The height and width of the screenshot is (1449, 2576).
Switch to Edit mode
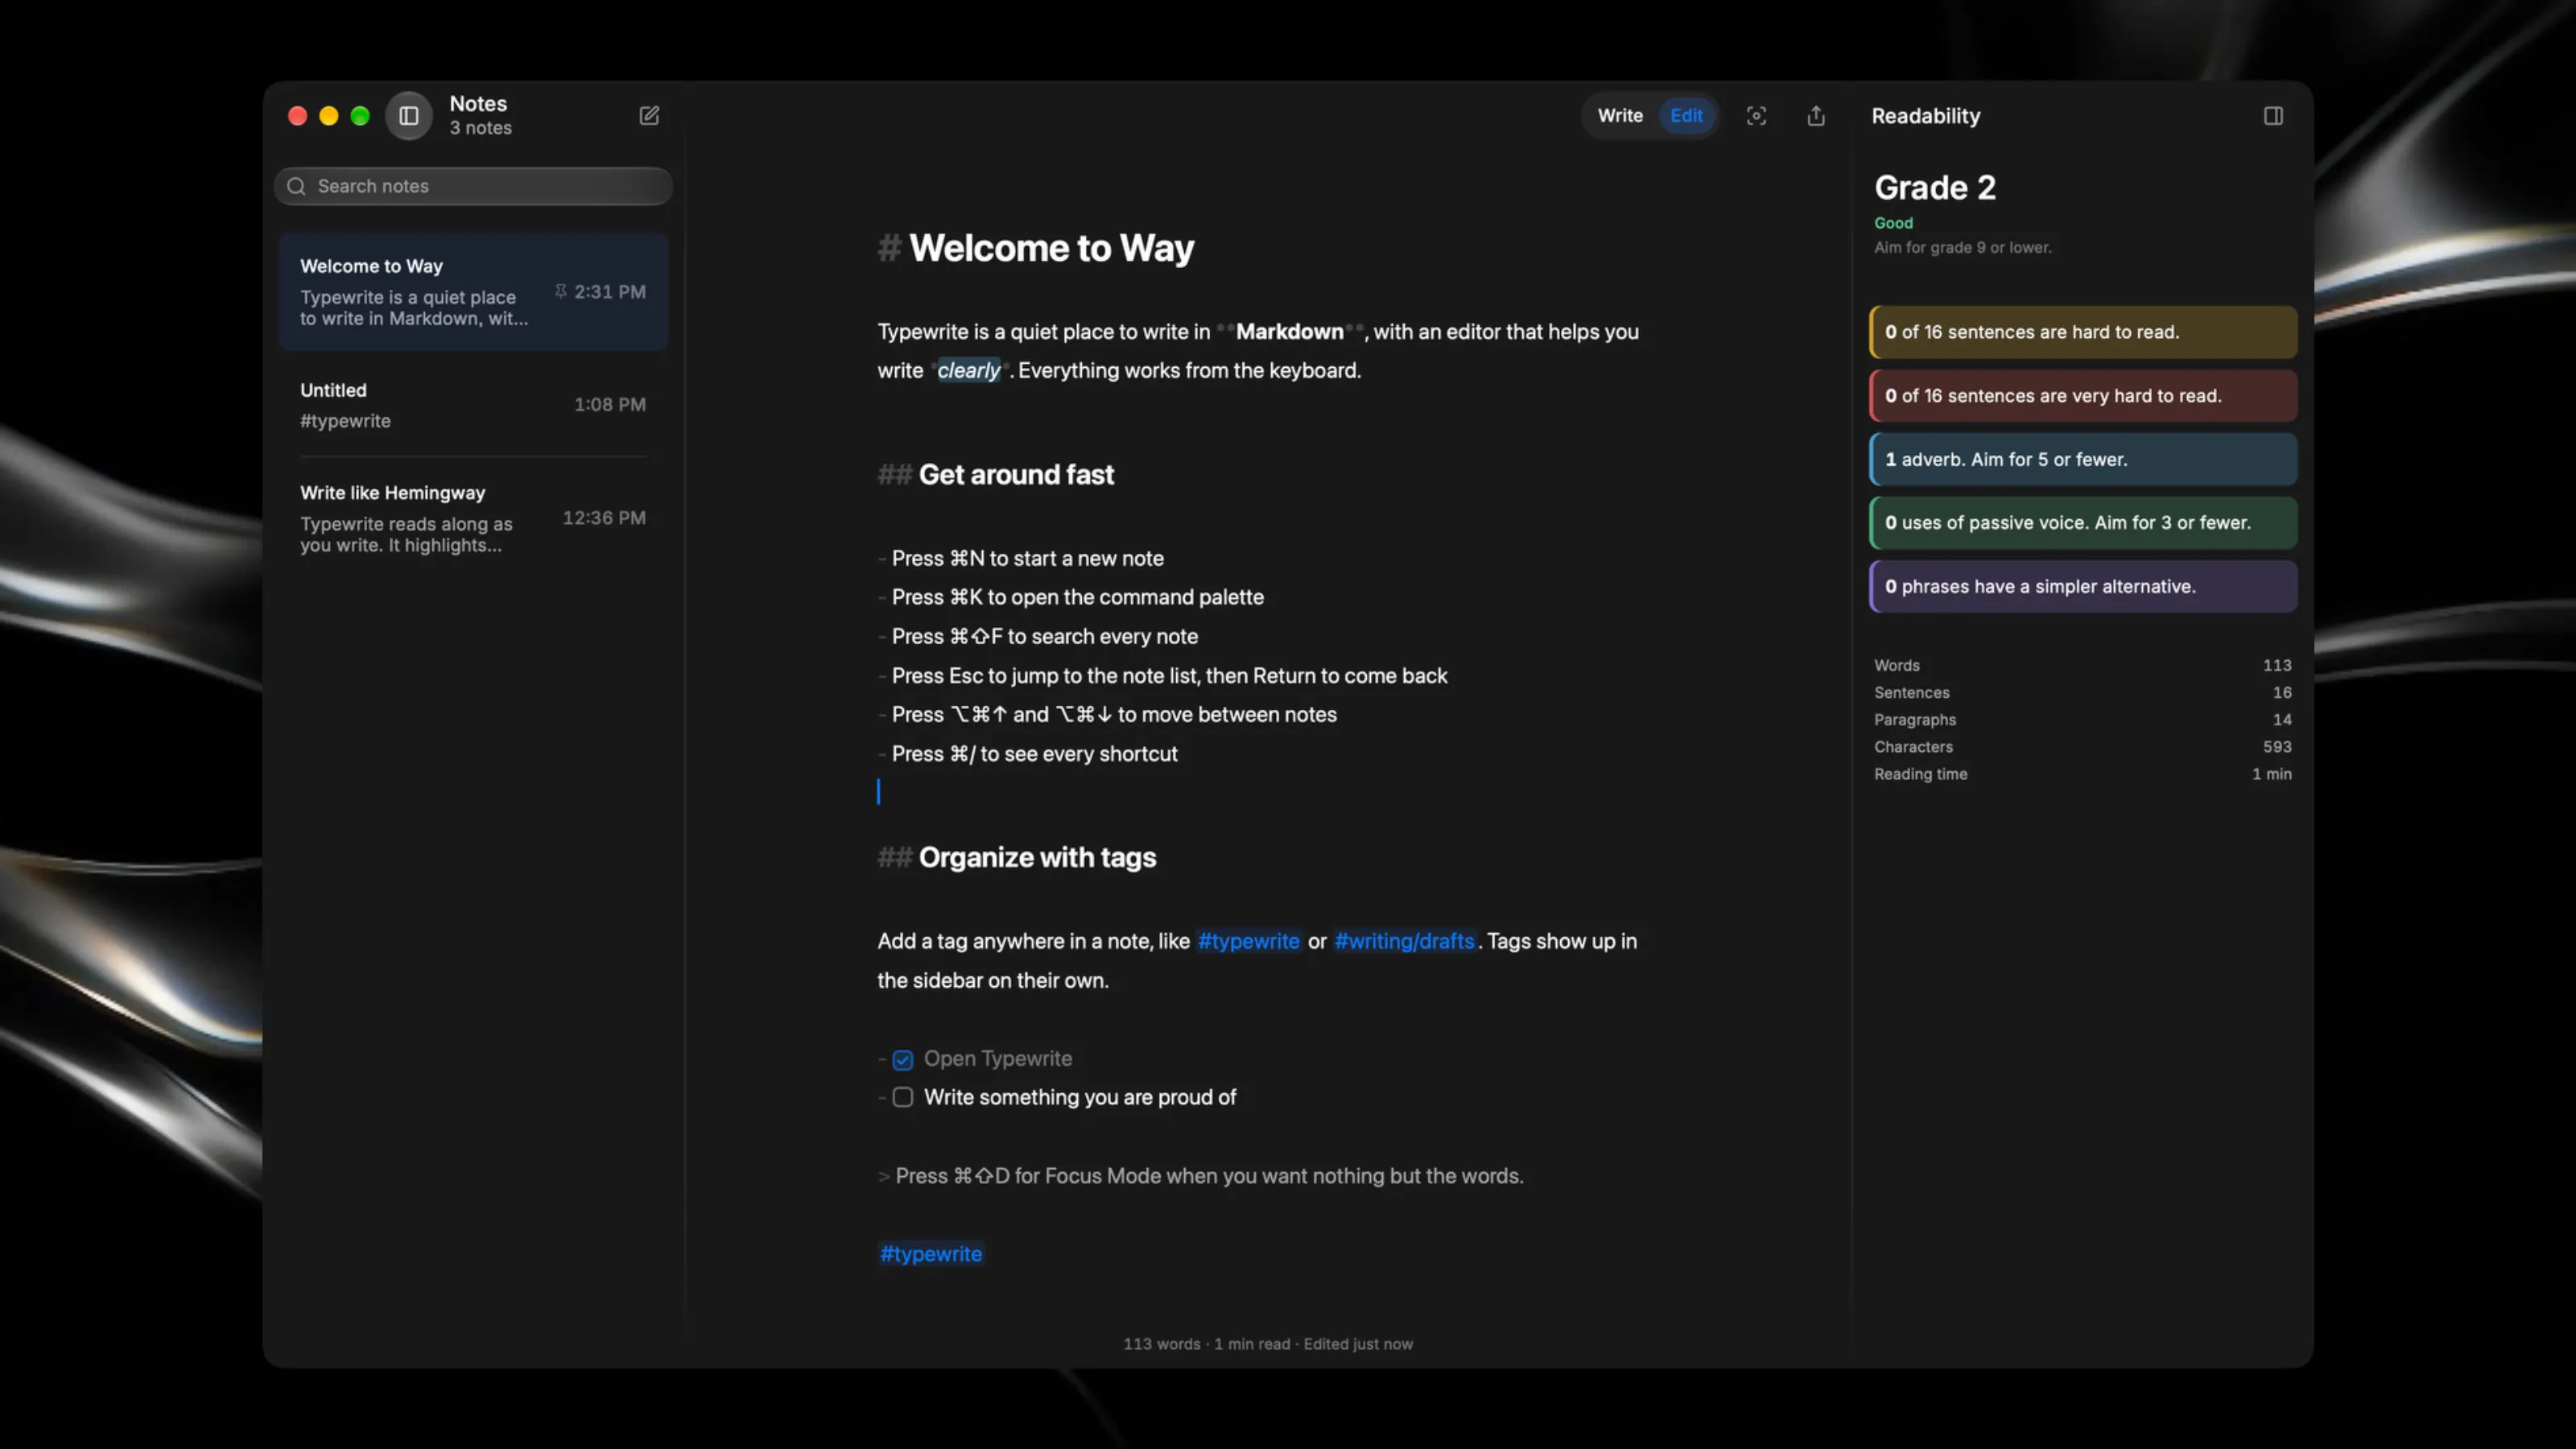click(x=1686, y=116)
